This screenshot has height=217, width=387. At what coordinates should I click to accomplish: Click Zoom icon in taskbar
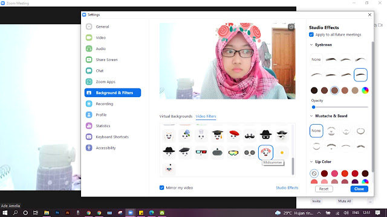(131, 213)
